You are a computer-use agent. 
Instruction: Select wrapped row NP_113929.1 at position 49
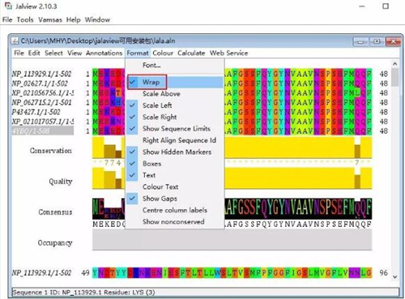point(42,273)
